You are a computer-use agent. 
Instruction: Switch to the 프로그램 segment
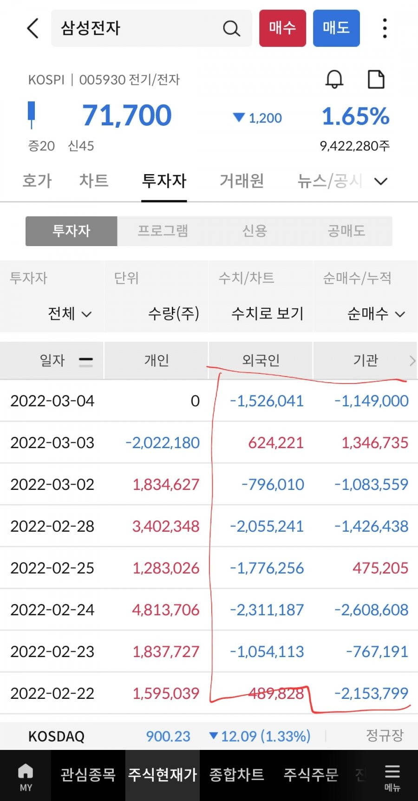click(163, 231)
